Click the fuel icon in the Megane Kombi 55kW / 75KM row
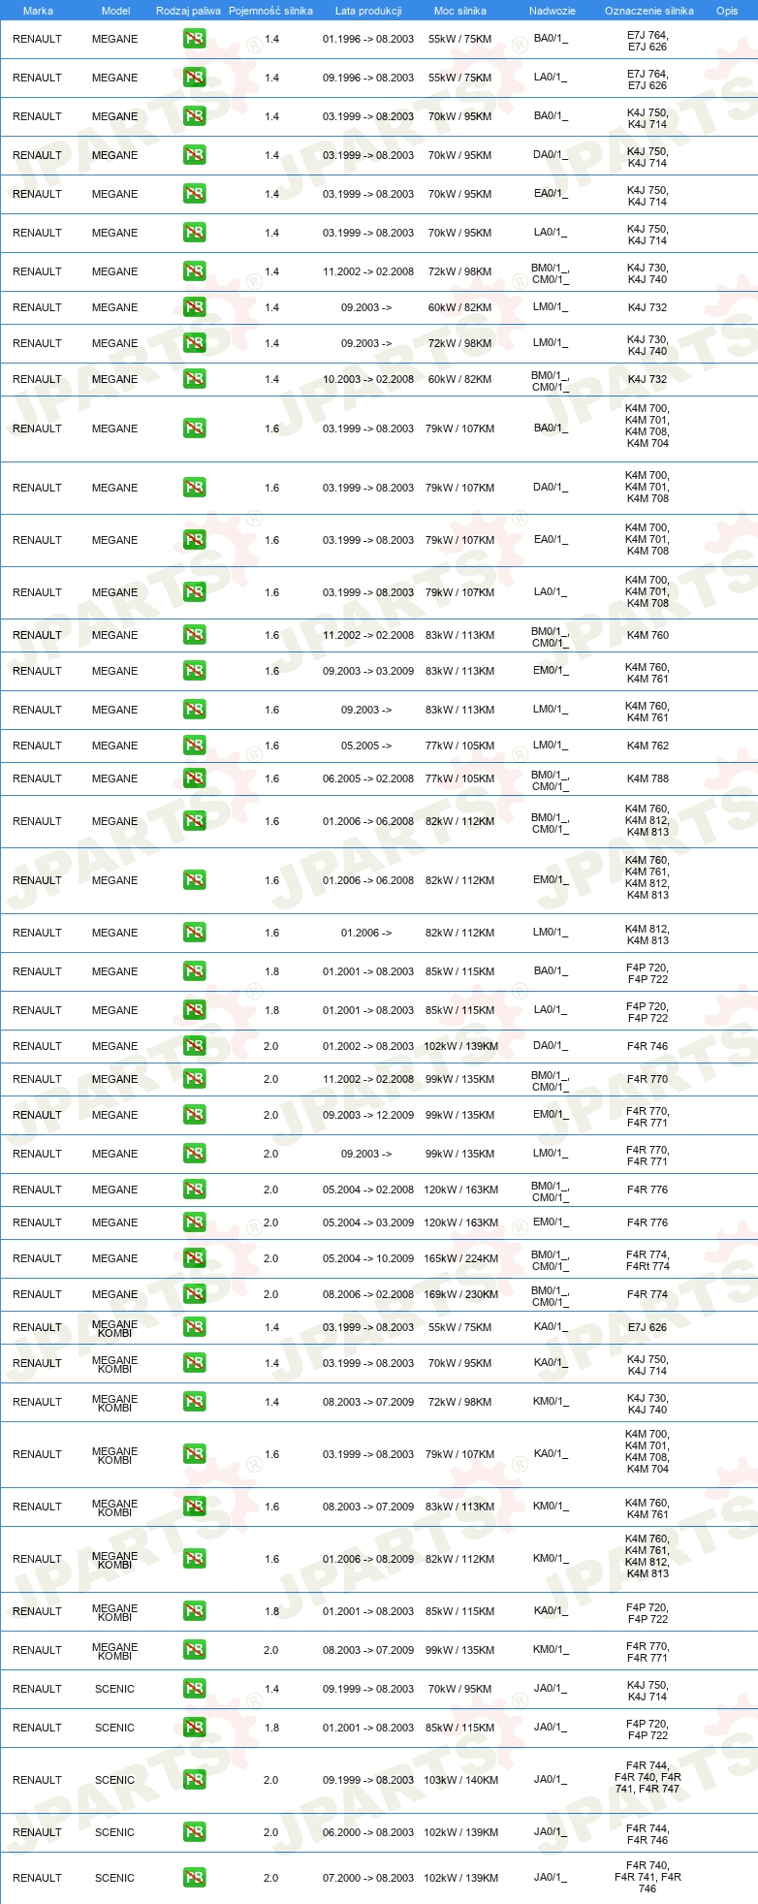758x1904 pixels. pos(195,1327)
